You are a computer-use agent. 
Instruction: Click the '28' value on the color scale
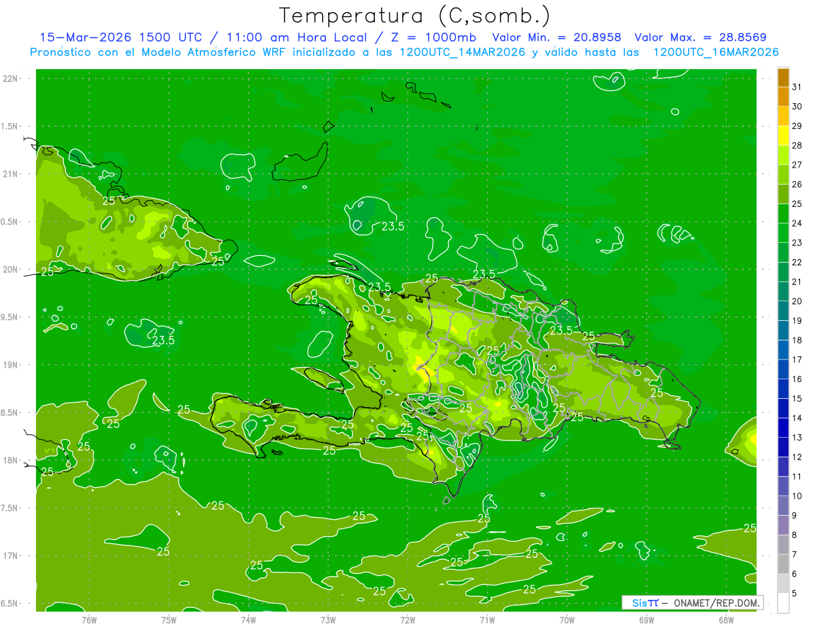[x=797, y=145]
